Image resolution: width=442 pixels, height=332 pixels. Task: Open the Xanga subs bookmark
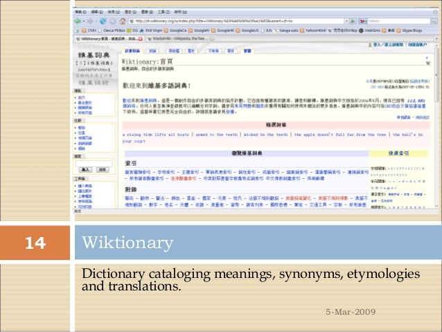pos(286,30)
